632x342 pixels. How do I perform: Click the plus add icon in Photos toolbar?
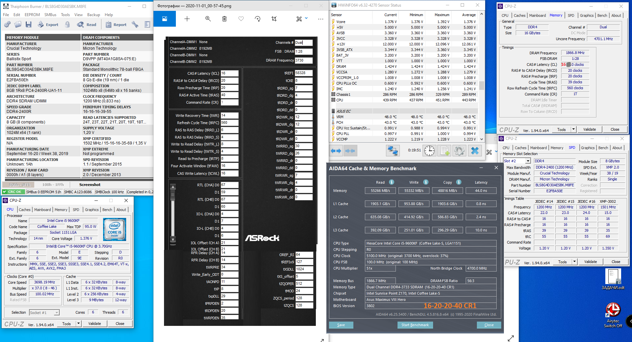tap(187, 19)
